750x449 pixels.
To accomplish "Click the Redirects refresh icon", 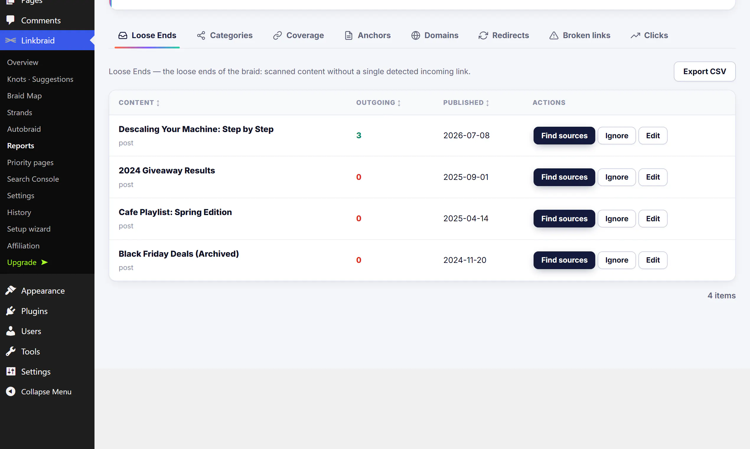I will click(483, 35).
